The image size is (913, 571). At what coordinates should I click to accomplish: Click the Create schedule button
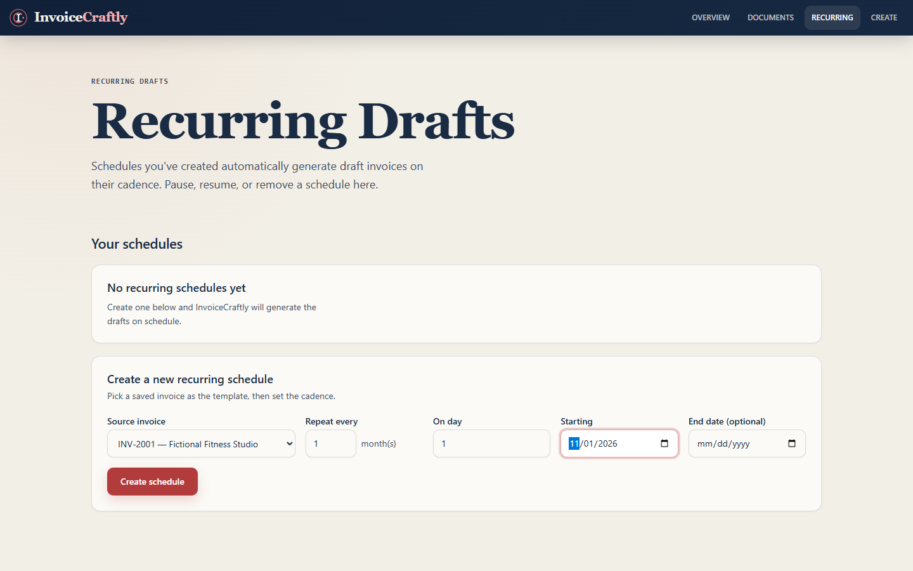(x=152, y=482)
